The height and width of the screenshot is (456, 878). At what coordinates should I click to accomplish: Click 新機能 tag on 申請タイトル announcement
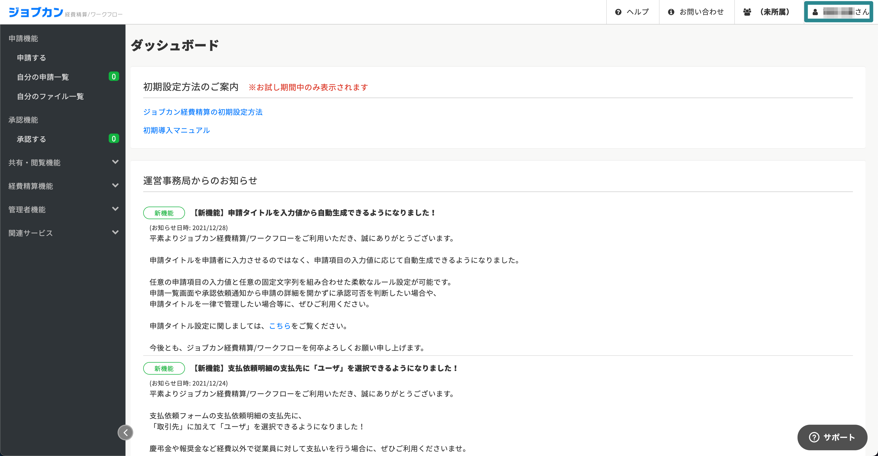[x=164, y=213]
